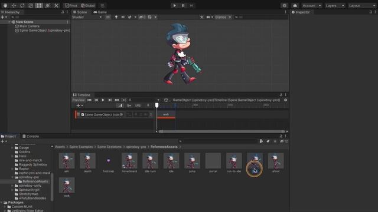Viewport: 378px width, 212px height.
Task: Toggle Global handle rotation
Action: pos(88,5)
